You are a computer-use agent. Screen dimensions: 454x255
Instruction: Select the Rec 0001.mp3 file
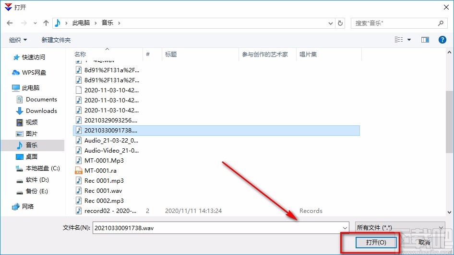pyautogui.click(x=104, y=181)
